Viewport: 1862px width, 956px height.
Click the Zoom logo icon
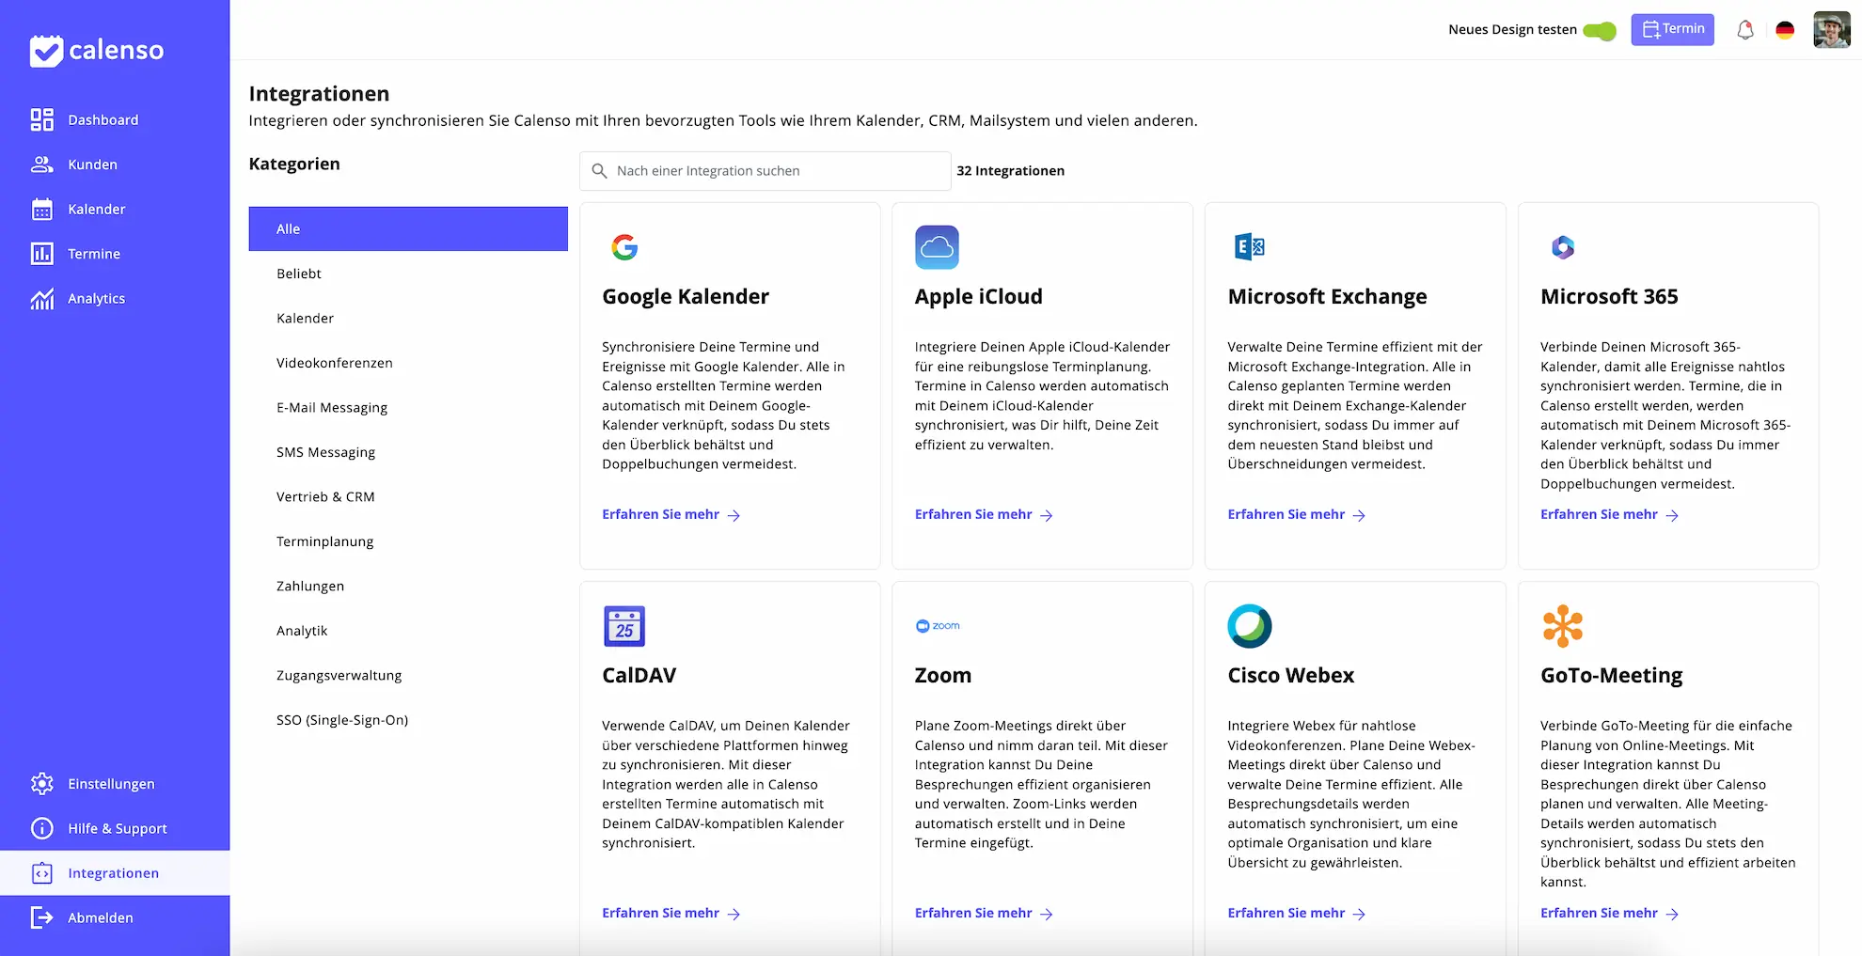click(938, 626)
